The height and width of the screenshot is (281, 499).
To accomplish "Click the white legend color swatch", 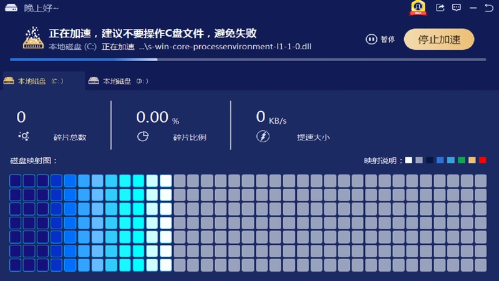I will pyautogui.click(x=409, y=160).
